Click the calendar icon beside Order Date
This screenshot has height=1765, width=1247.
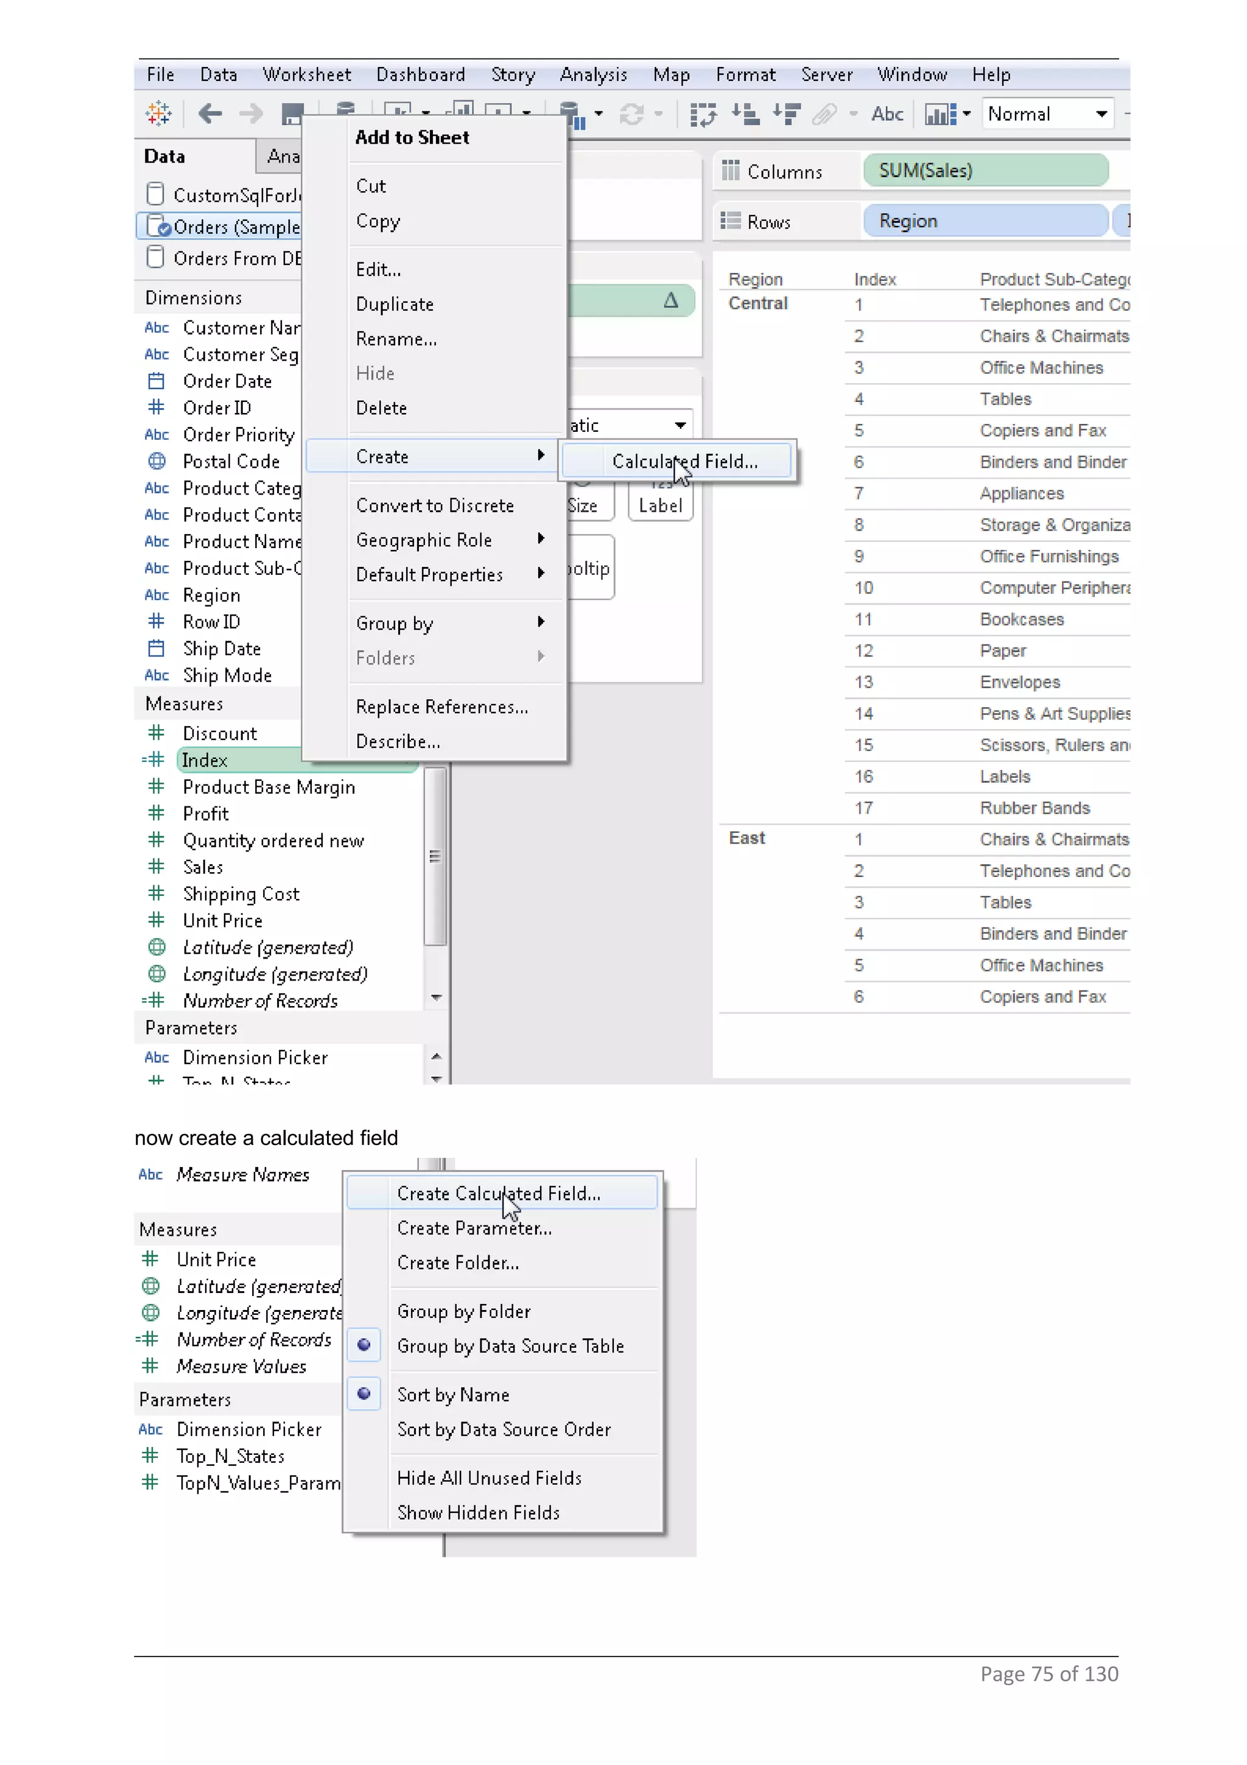point(156,381)
